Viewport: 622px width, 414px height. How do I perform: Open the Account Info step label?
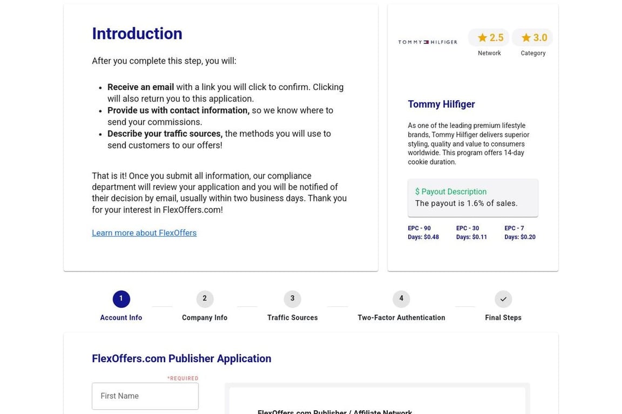point(121,318)
